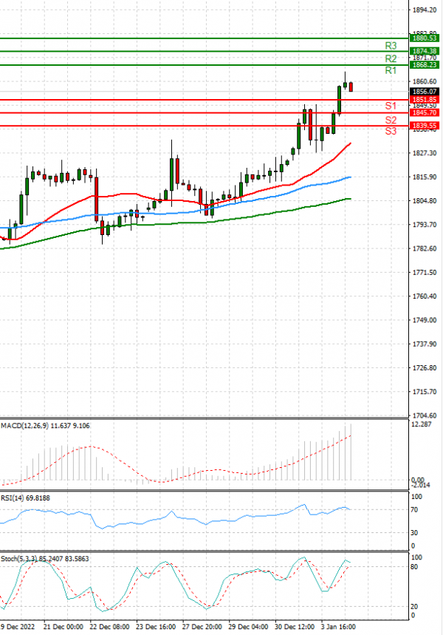Click the MACD scale value 12.287
Screen dimensions: 443x635
point(421,424)
